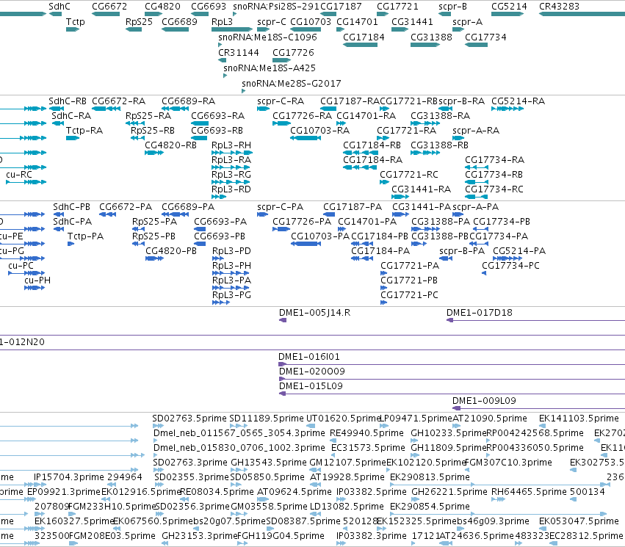The width and height of the screenshot is (625, 547).
Task: Open the snoRNA:Me28S-G2017 label
Action: pyautogui.click(x=292, y=84)
